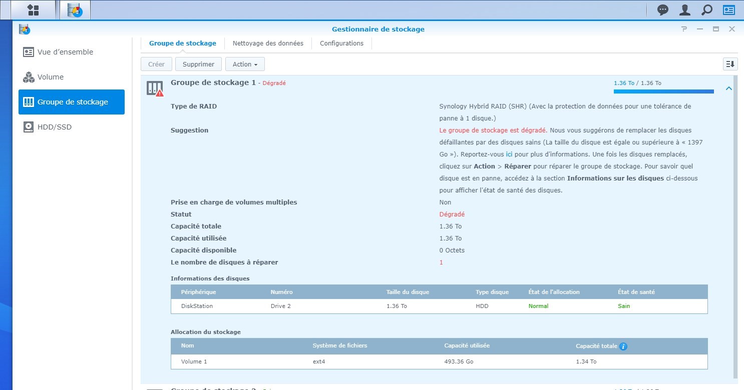Open the user options person icon
Screen dimensions: 744x390
tap(685, 10)
